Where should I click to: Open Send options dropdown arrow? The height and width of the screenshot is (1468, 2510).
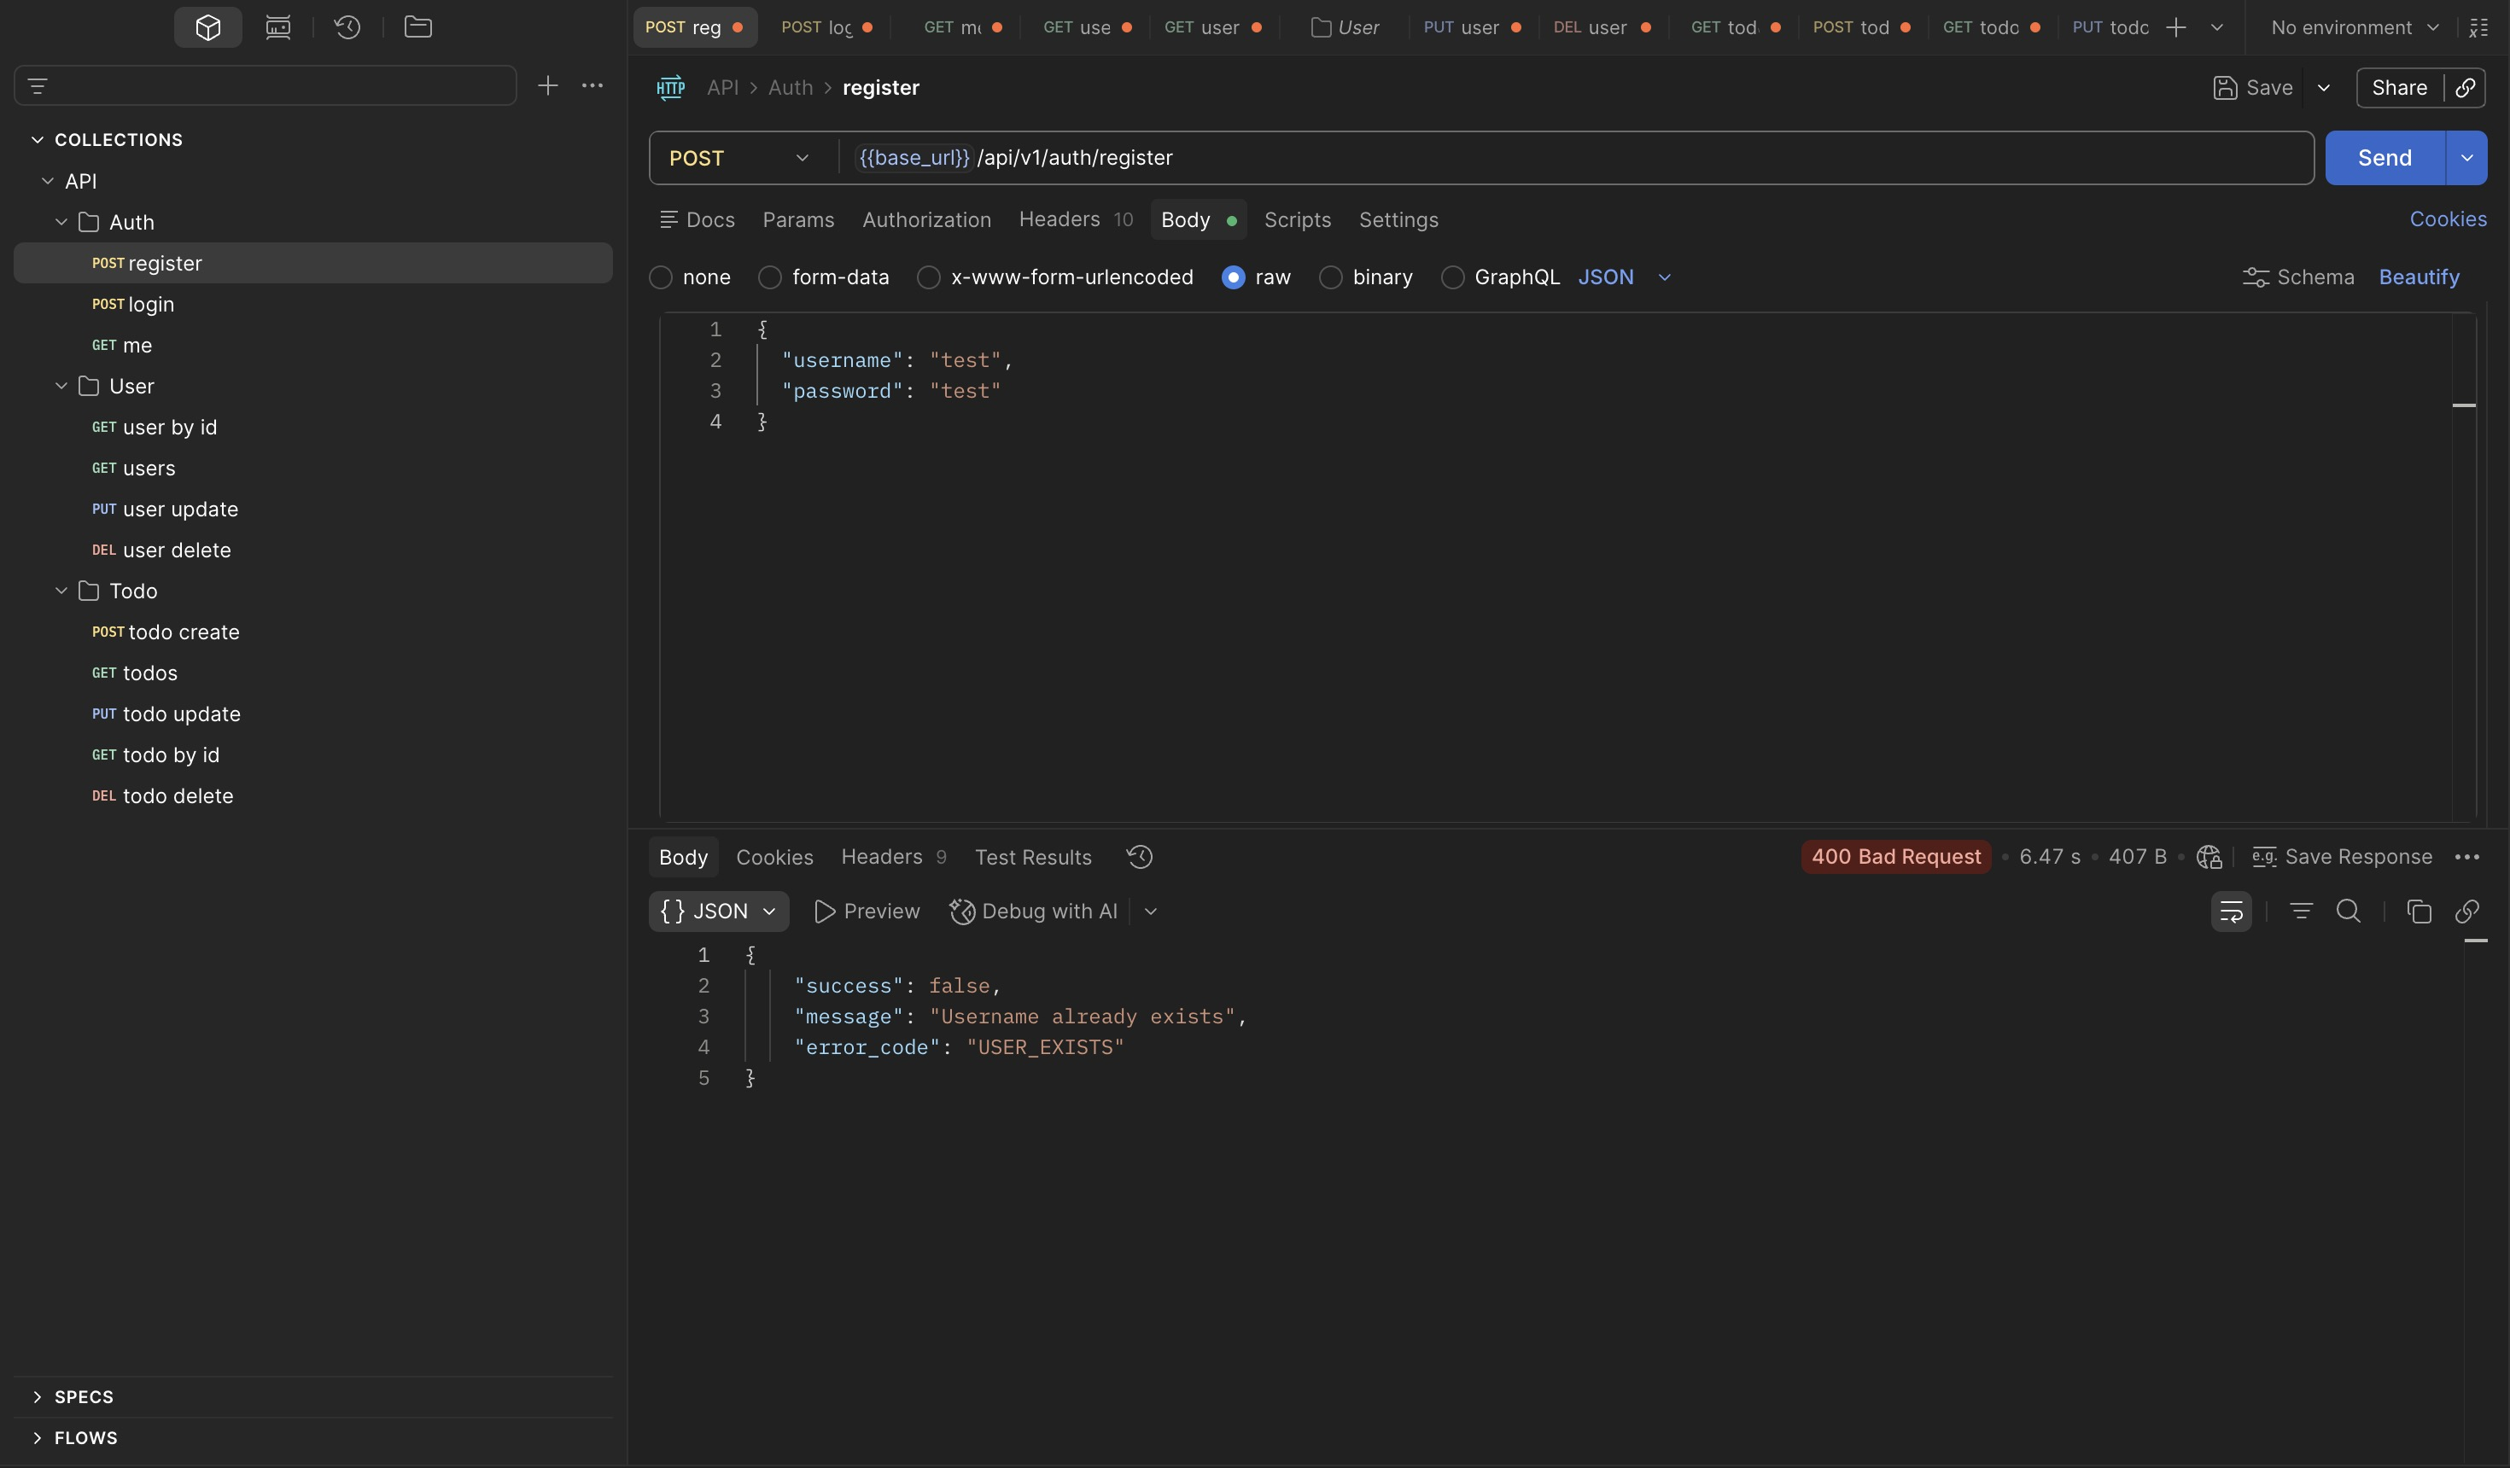pos(2466,157)
